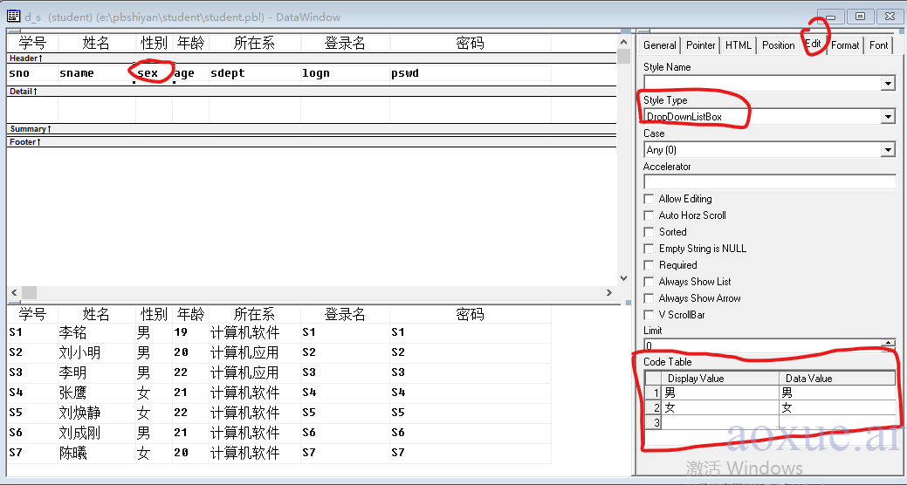Click design view vertical scroll down arrow
This screenshot has width=907, height=485.
pyautogui.click(x=623, y=278)
